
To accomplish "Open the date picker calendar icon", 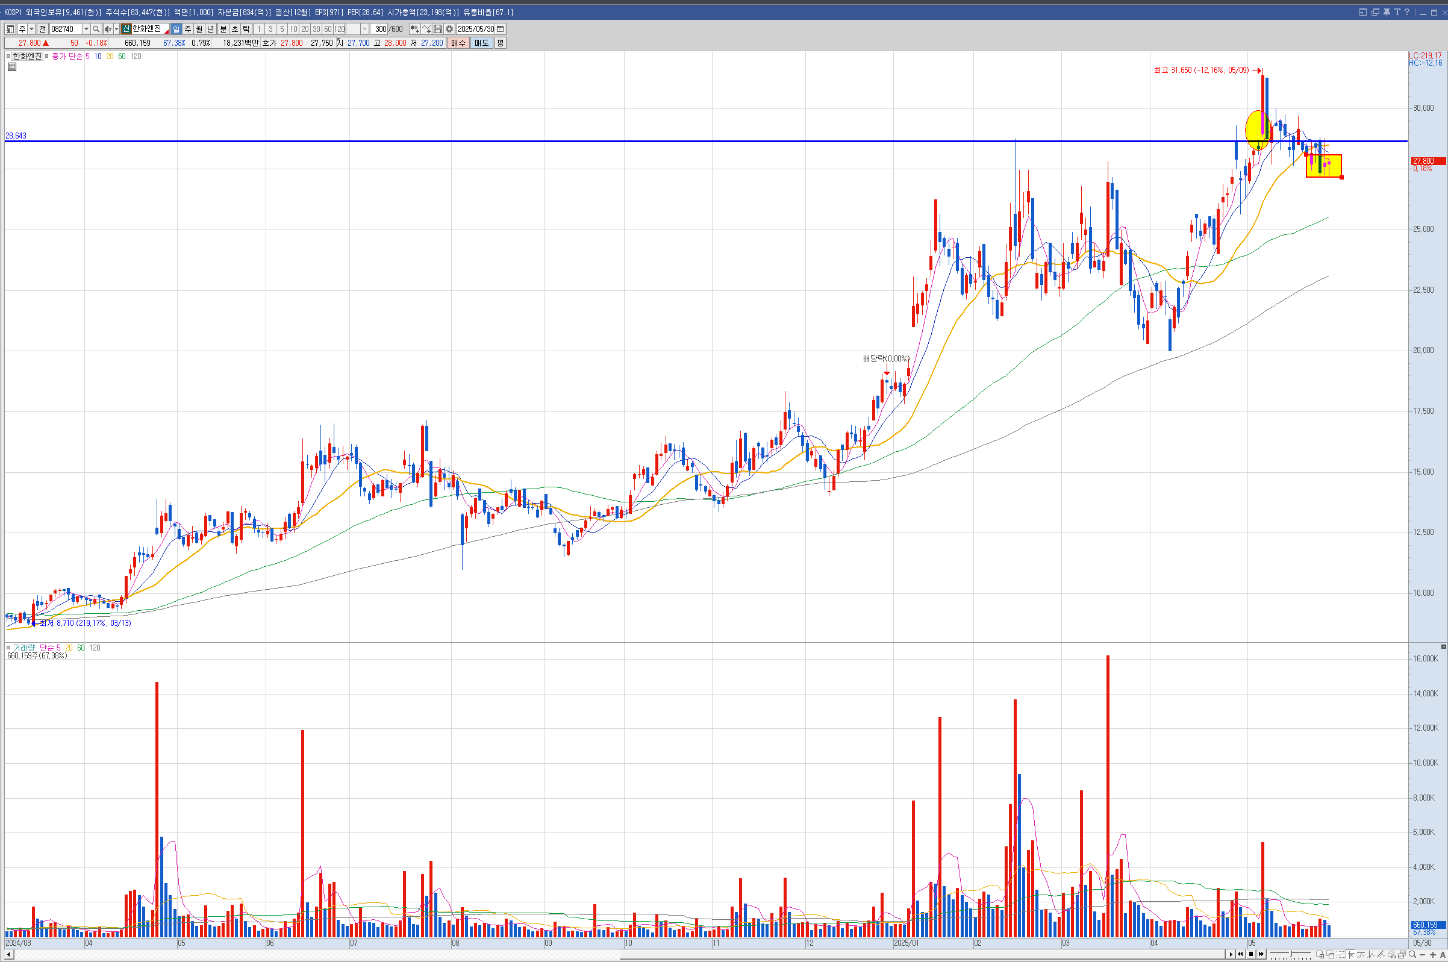I will tap(501, 29).
